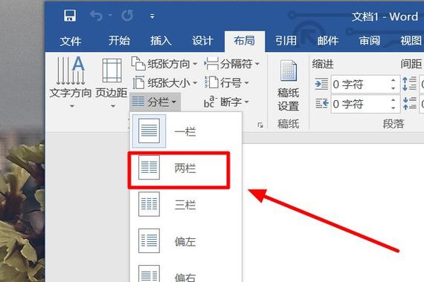Click the 稿纸 group label
This screenshot has height=282, width=424.
click(289, 124)
